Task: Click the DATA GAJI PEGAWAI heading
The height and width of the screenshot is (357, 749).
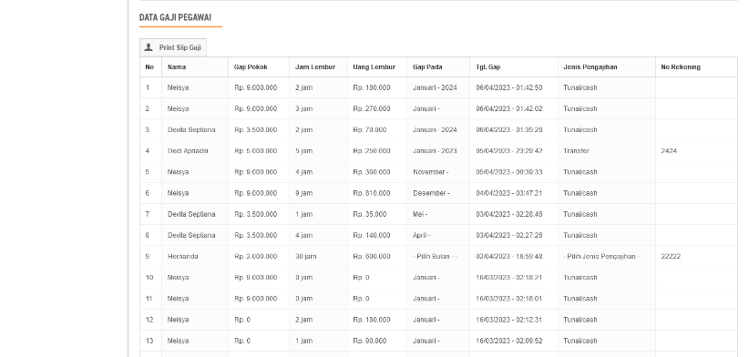Action: pos(175,17)
